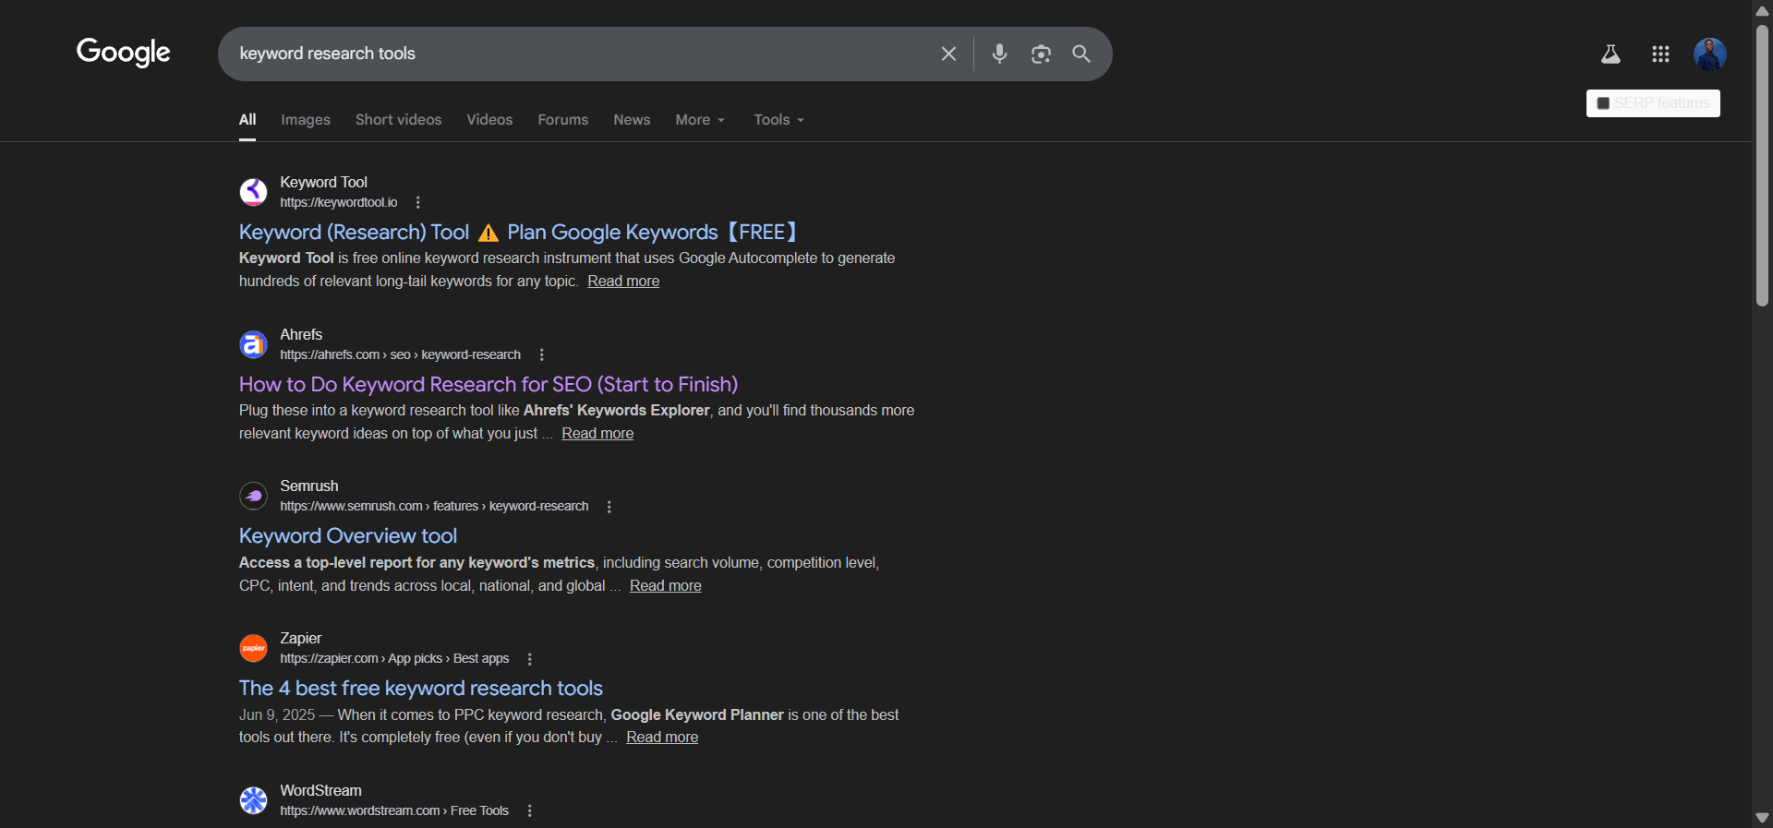Screen dimensions: 1773x828
Task: Switch to the Images tab
Action: coord(306,120)
